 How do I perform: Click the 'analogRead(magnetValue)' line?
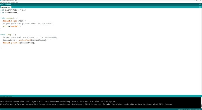(25, 40)
